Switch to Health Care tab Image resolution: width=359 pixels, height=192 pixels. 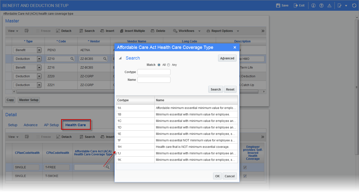pyautogui.click(x=76, y=125)
